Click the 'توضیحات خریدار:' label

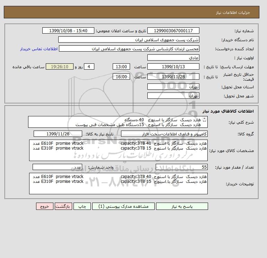[240, 184]
